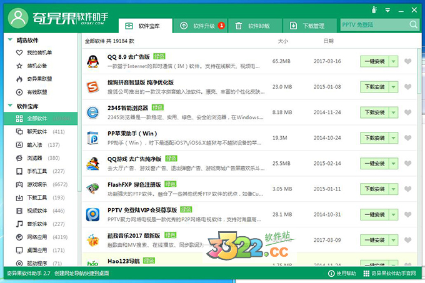Click 下载安装 for 搜狗拼音
Image resolution: width=425 pixels, height=283 pixels.
pyautogui.click(x=374, y=87)
